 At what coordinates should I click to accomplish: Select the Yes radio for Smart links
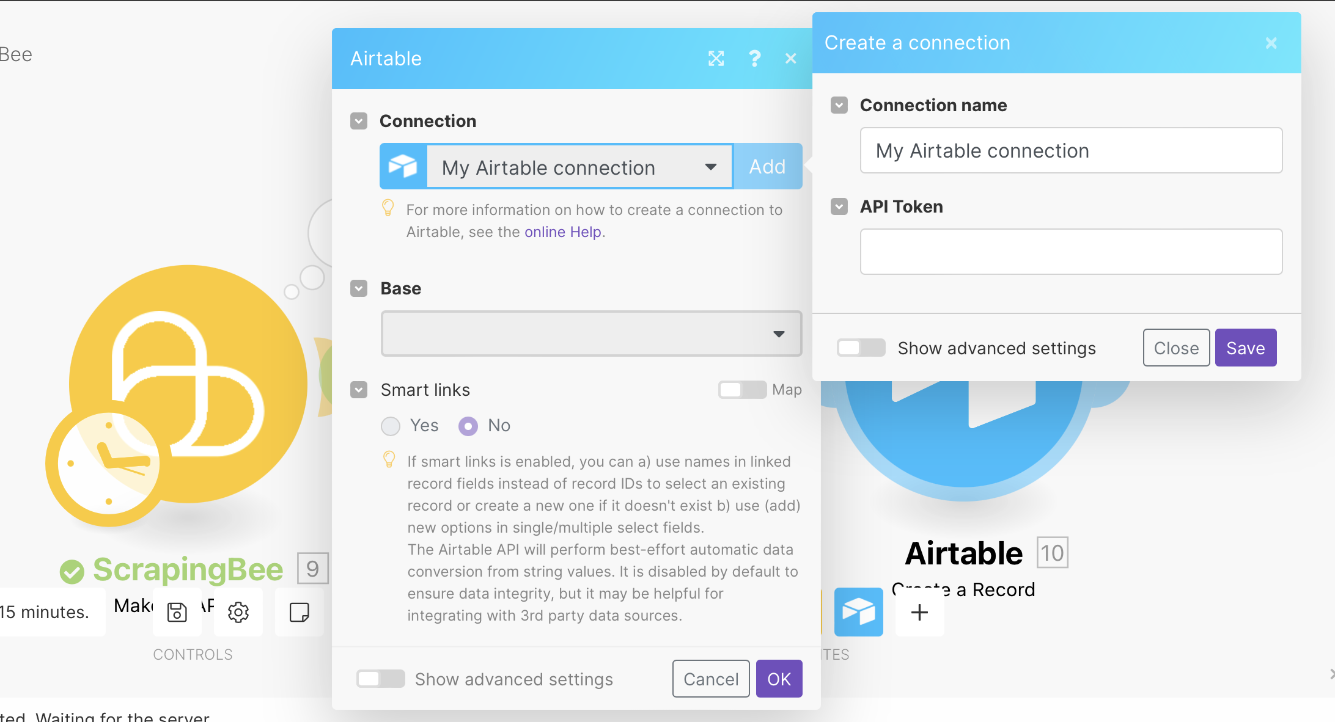[x=391, y=426]
